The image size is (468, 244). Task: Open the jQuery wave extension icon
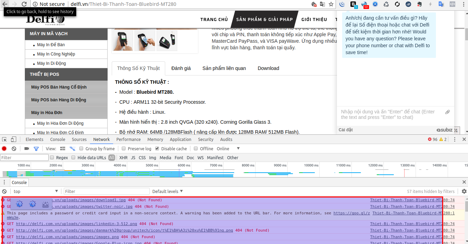342,4
